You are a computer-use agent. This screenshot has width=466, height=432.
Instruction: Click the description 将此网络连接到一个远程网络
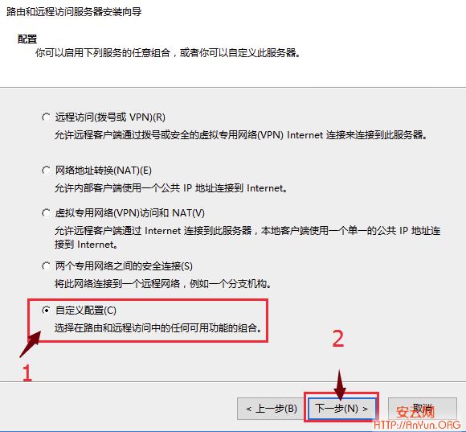163,283
